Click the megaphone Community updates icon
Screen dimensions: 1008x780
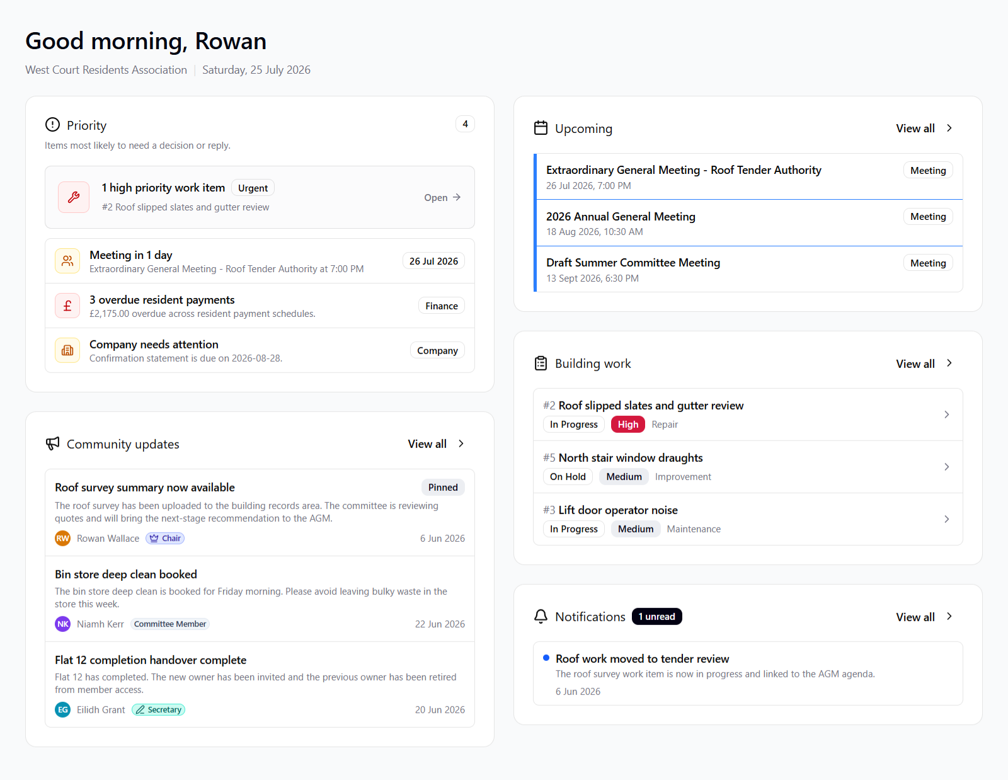53,444
